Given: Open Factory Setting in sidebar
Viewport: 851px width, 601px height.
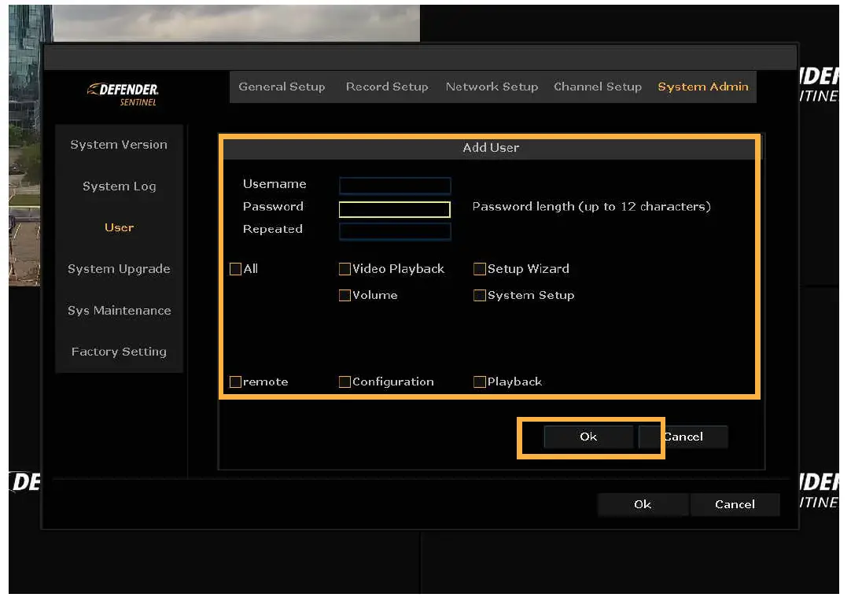Looking at the screenshot, I should pyautogui.click(x=119, y=352).
